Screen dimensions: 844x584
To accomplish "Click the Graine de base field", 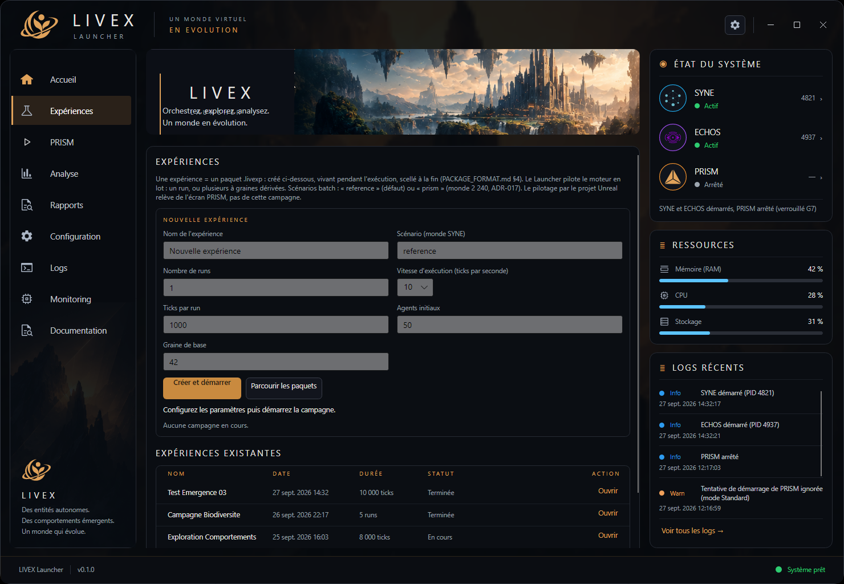I will click(276, 362).
